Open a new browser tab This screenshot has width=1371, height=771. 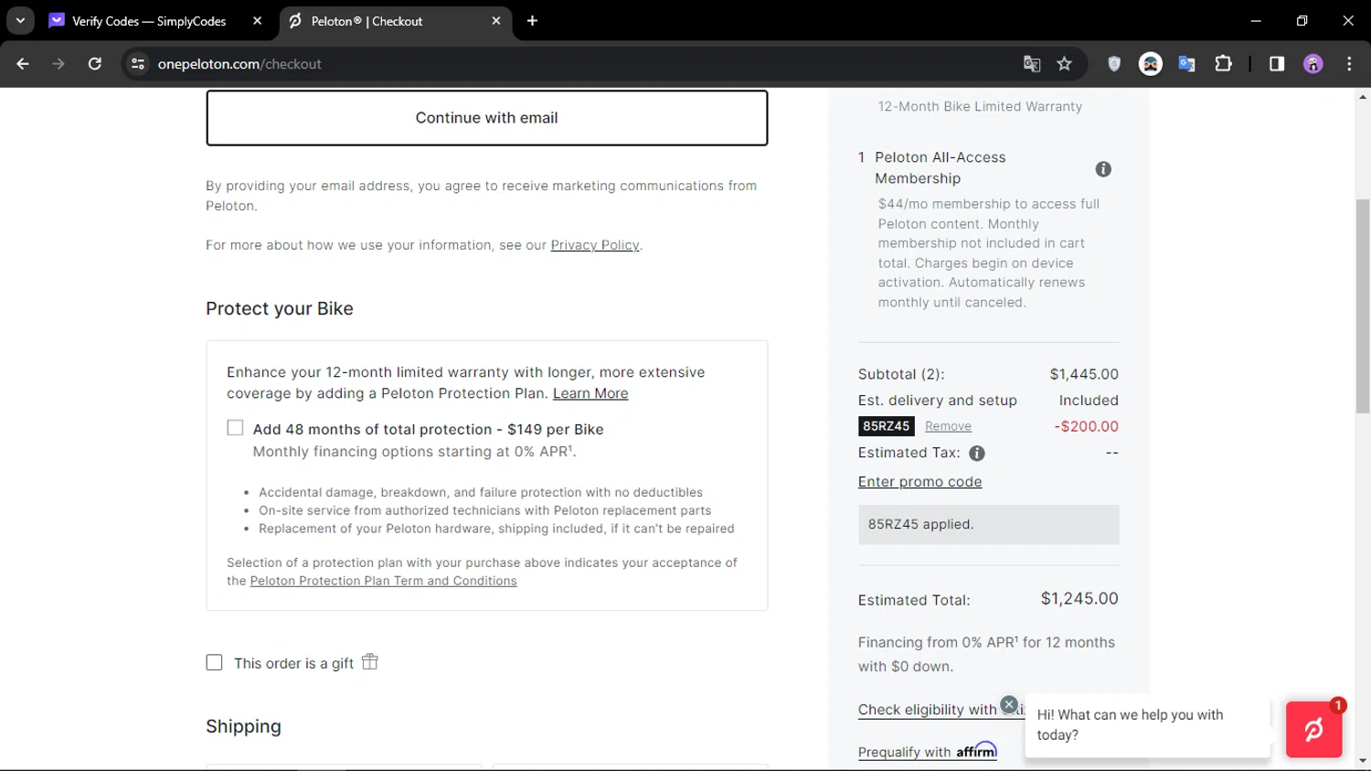[x=532, y=21]
